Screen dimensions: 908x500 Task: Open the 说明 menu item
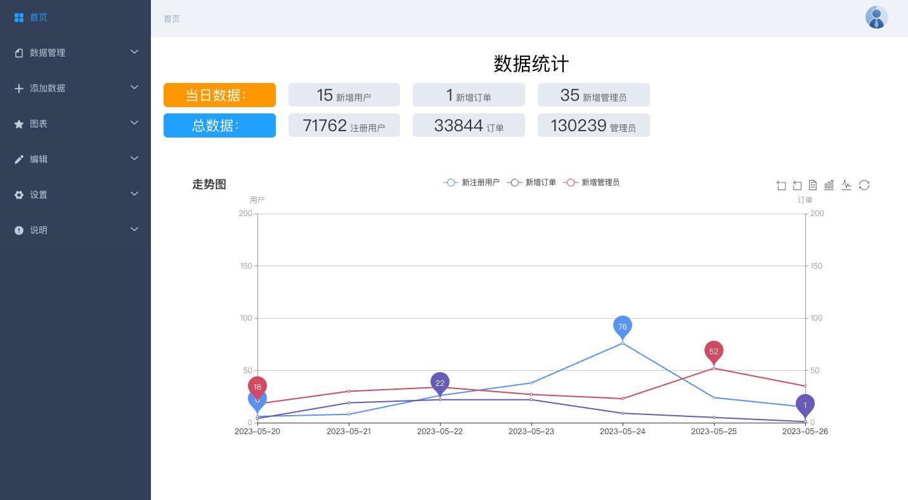pyautogui.click(x=75, y=230)
